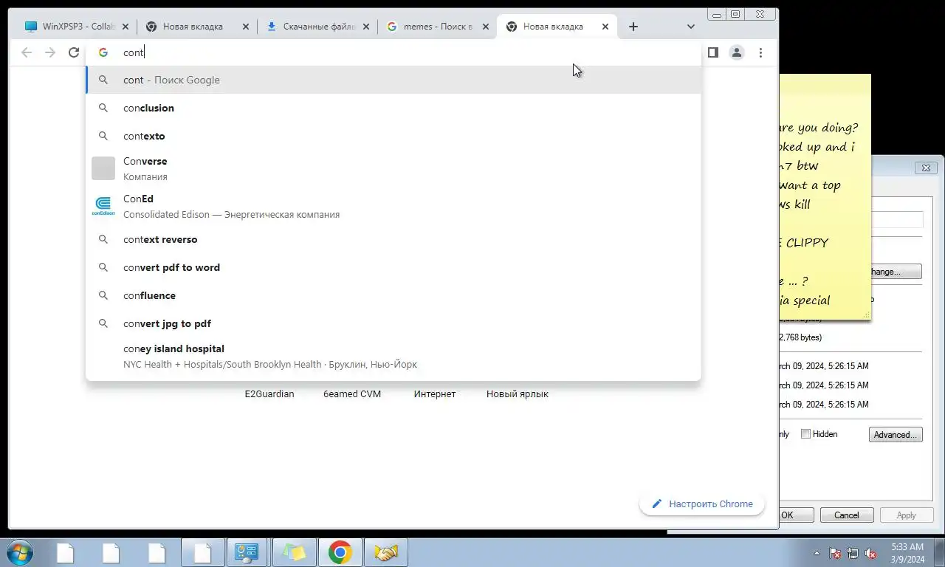Open the clock showing 5:33 AM

(x=907, y=553)
